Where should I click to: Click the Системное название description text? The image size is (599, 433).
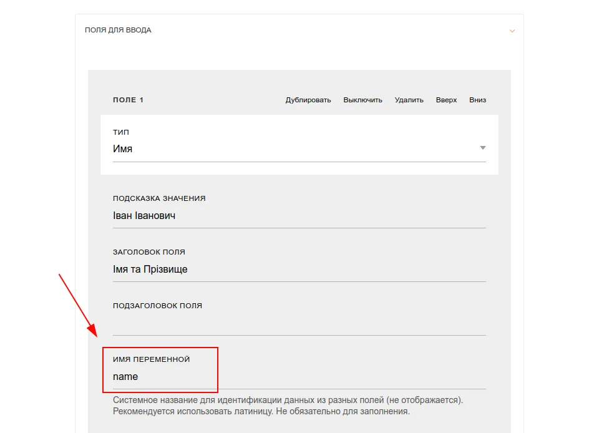(288, 406)
